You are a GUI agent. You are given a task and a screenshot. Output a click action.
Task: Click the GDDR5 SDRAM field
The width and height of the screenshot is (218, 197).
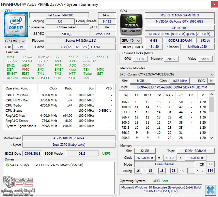(180, 41)
